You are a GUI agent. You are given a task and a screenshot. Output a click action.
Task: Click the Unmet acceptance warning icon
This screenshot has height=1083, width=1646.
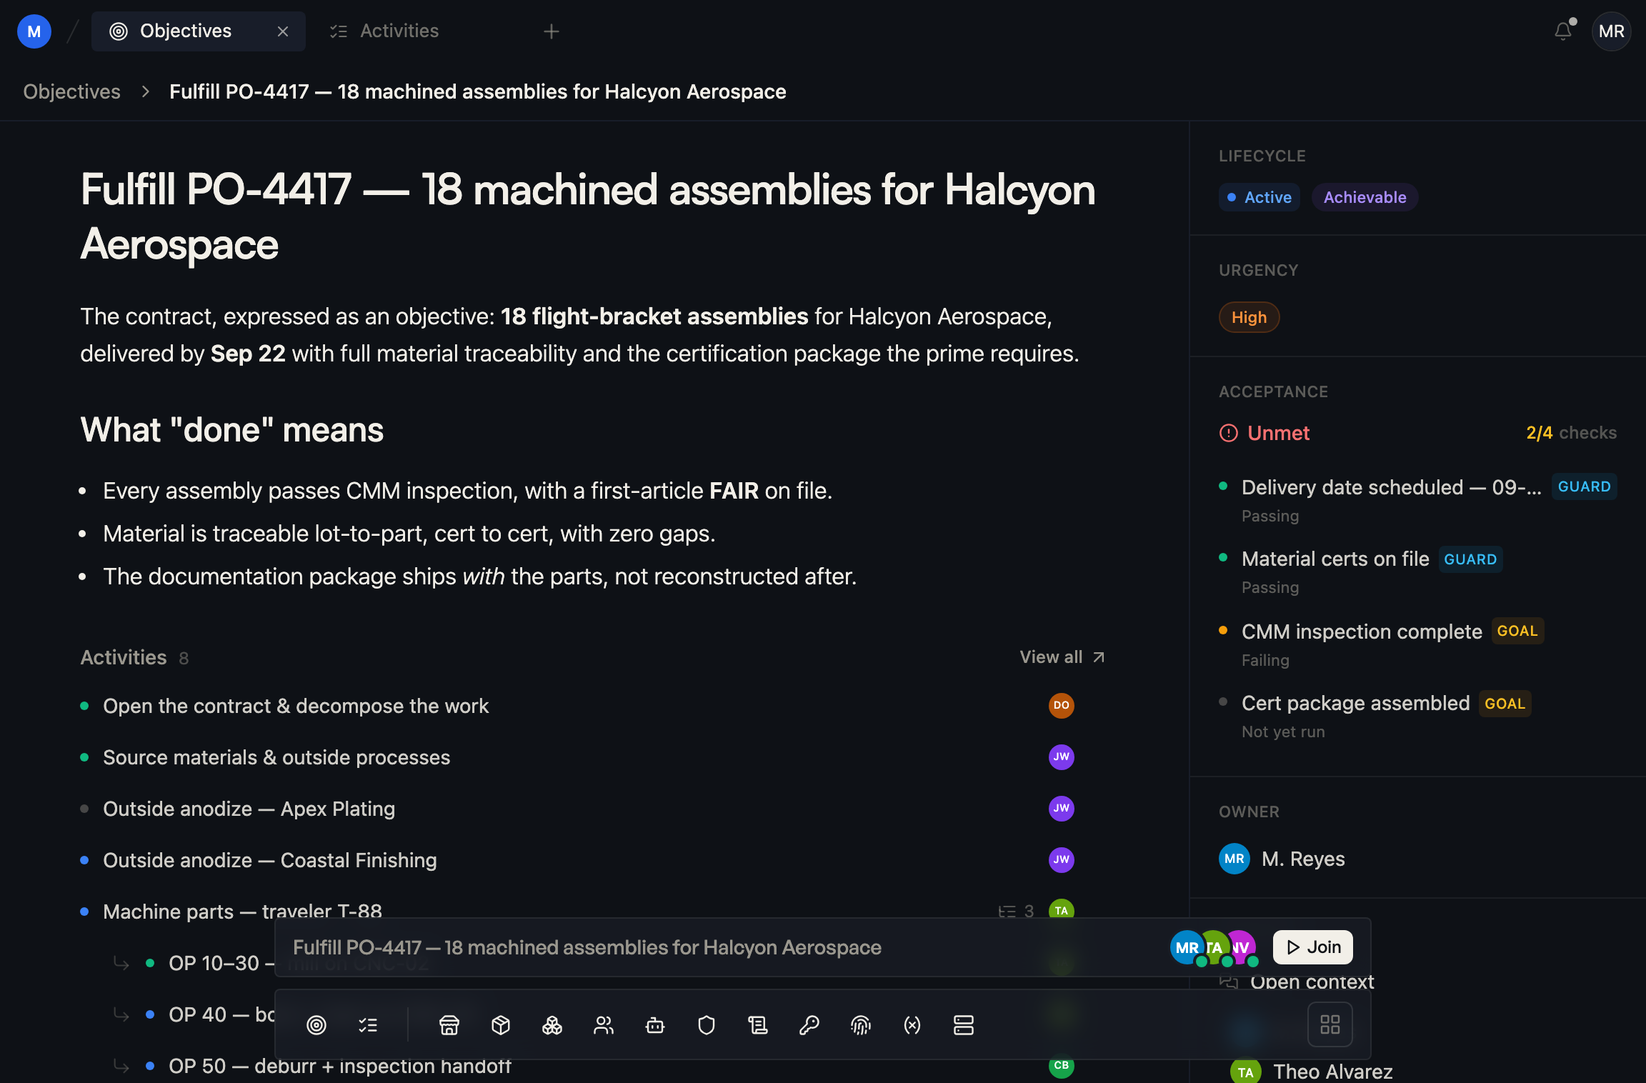[1228, 433]
